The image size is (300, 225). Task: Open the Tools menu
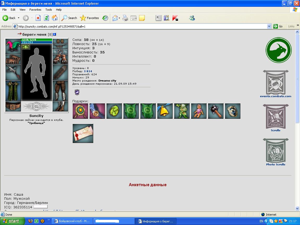pos(49,10)
